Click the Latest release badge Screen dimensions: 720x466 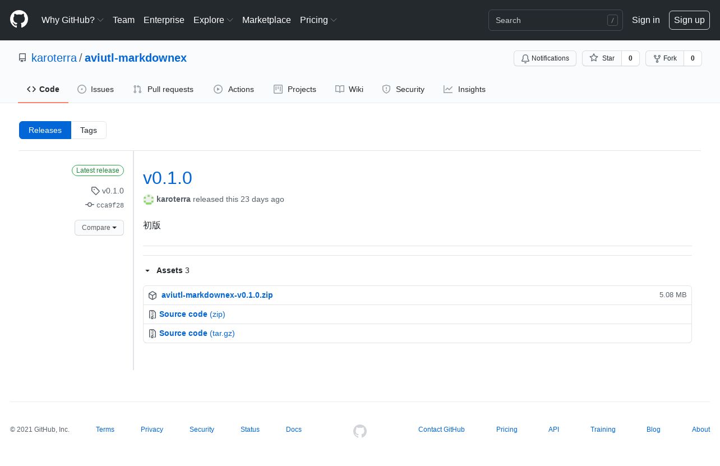98,170
